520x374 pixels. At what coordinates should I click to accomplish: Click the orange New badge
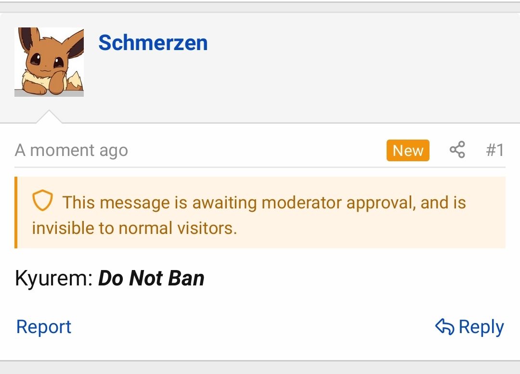(x=407, y=150)
